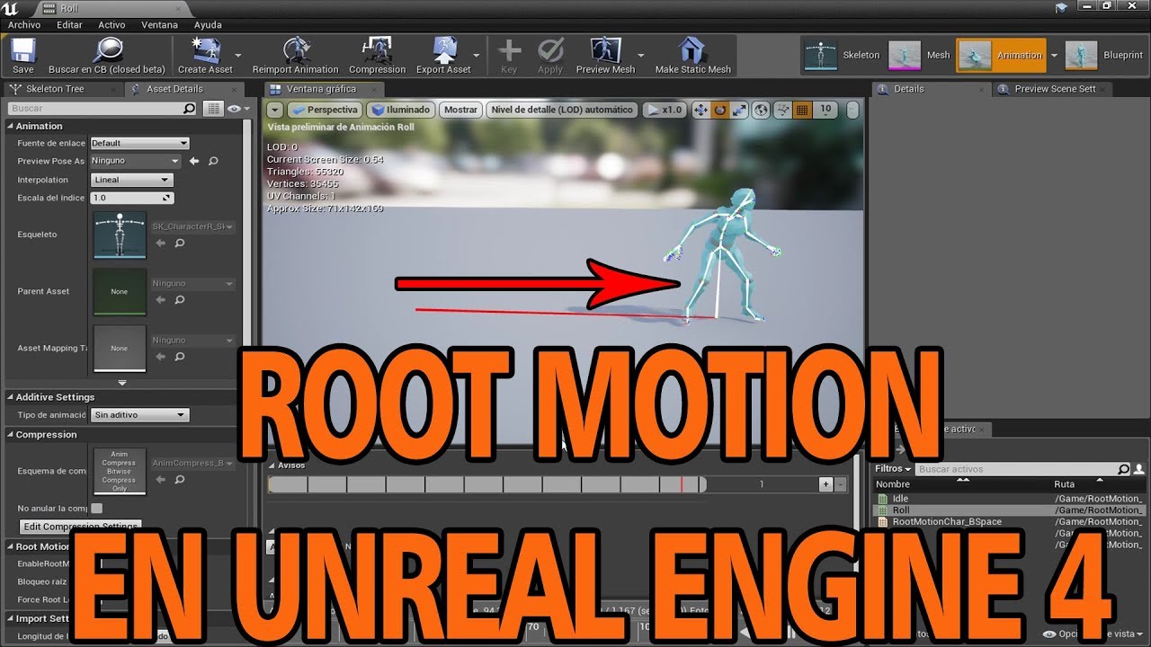Click the Key plus icon
Image resolution: width=1151 pixels, height=647 pixels.
tap(509, 50)
